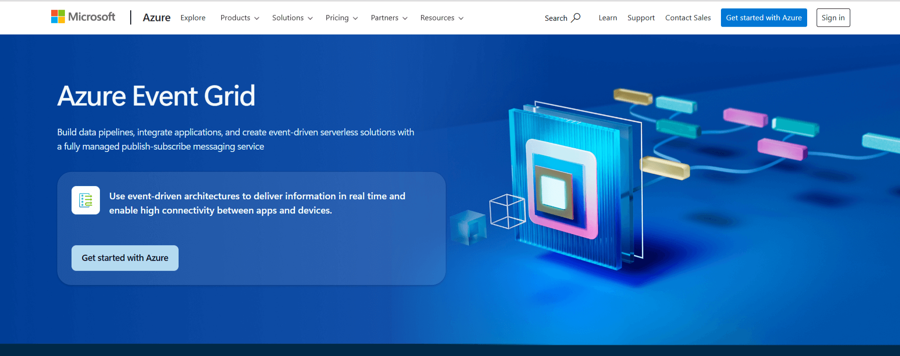Open the Explore menu item
The height and width of the screenshot is (356, 900).
pyautogui.click(x=193, y=18)
